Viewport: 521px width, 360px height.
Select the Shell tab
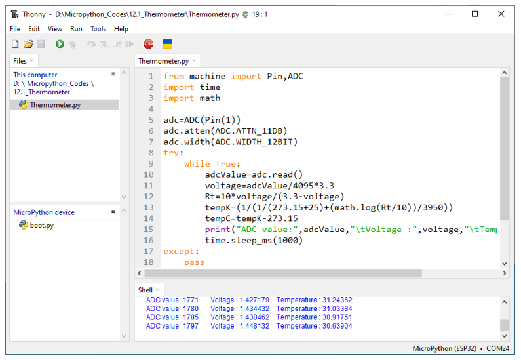[145, 290]
